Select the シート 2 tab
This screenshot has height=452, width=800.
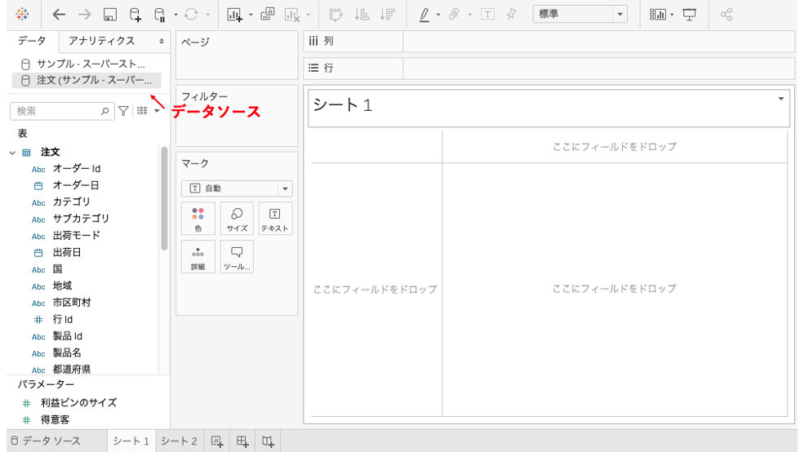pyautogui.click(x=179, y=441)
